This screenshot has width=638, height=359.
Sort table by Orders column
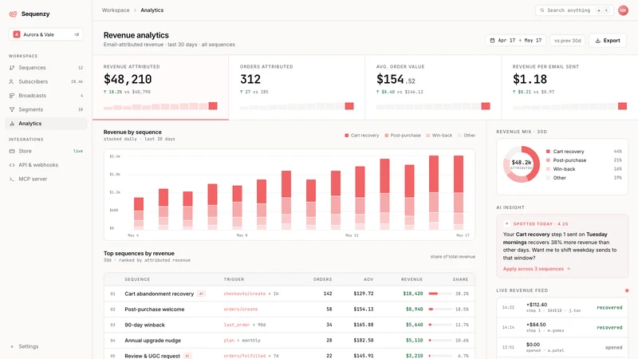coord(322,279)
